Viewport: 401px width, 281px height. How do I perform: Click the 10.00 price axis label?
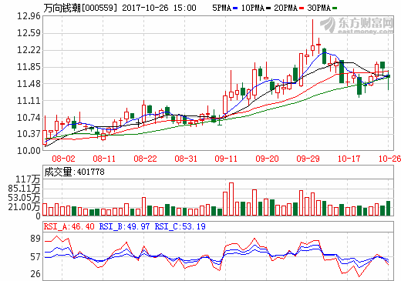click(x=29, y=151)
